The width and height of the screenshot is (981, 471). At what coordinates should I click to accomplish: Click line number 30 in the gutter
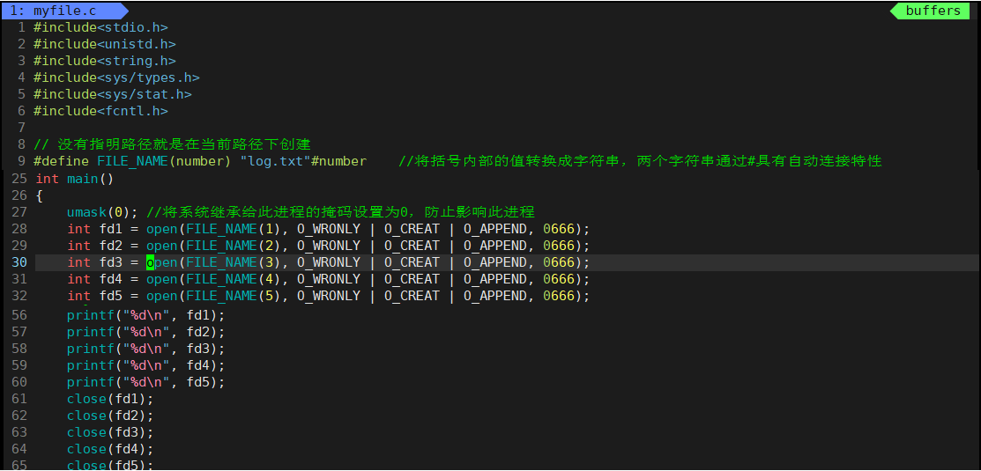[x=19, y=262]
